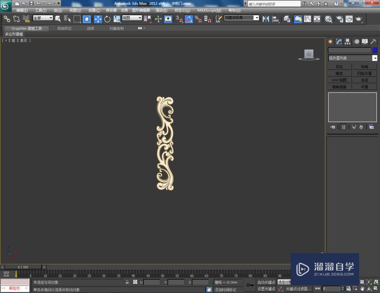Open quick access toolbar customize arrow
The height and width of the screenshot is (293, 380).
click(59, 3)
